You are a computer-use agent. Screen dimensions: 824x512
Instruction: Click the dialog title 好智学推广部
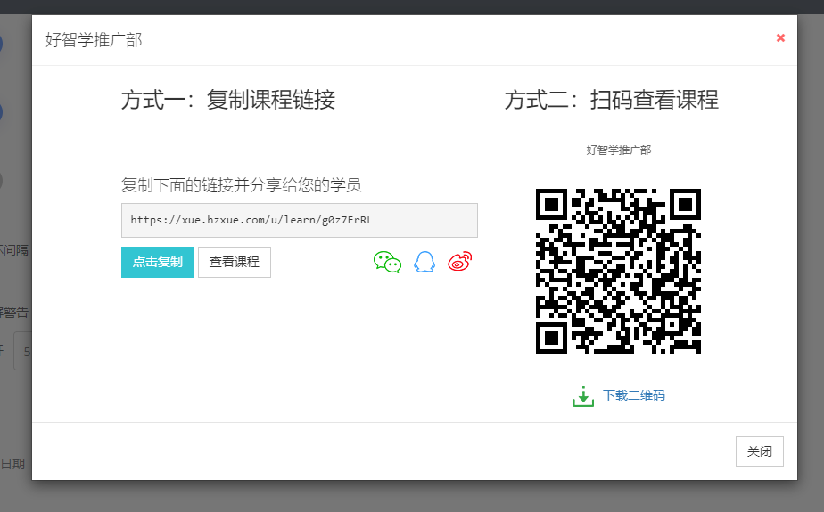pos(94,40)
